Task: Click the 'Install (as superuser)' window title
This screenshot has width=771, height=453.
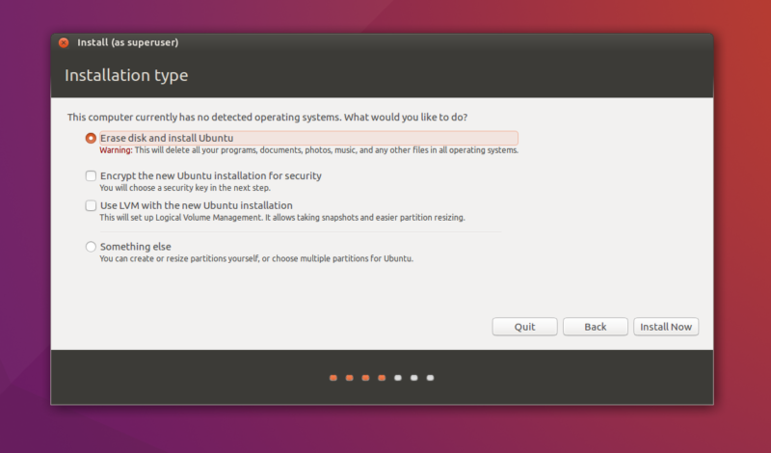Action: click(x=128, y=42)
